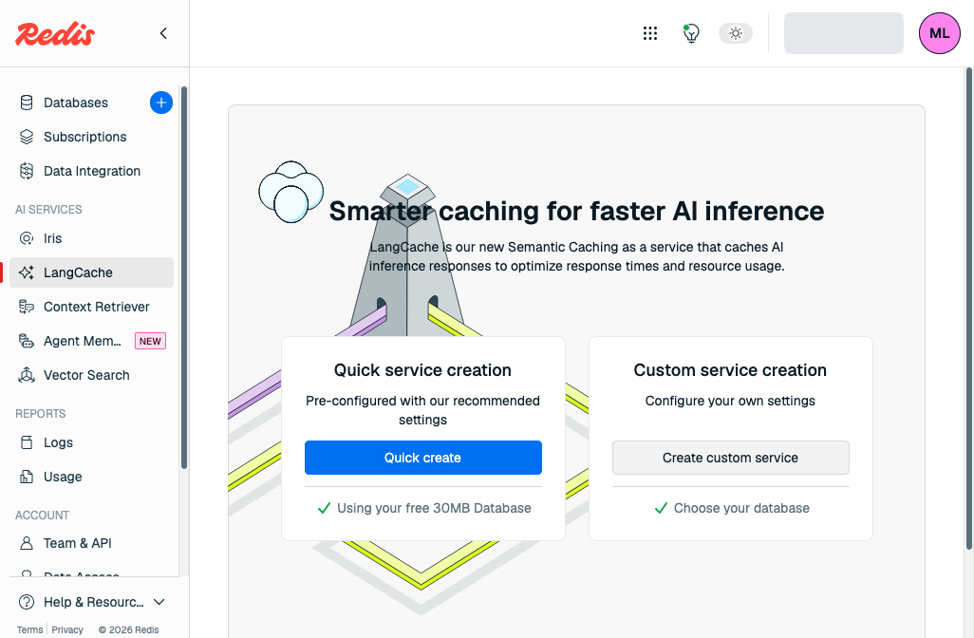Open the Databases icon in sidebar
Image resolution: width=974 pixels, height=638 pixels.
click(x=26, y=103)
